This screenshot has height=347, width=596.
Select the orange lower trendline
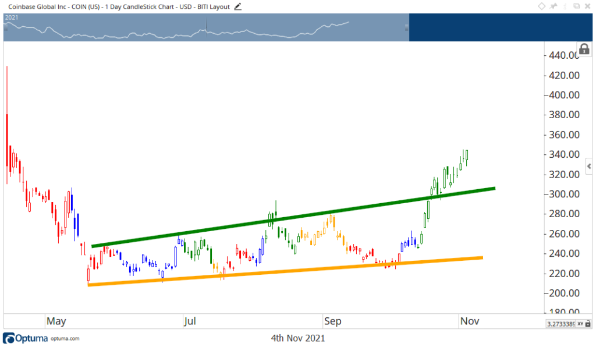[x=285, y=271]
